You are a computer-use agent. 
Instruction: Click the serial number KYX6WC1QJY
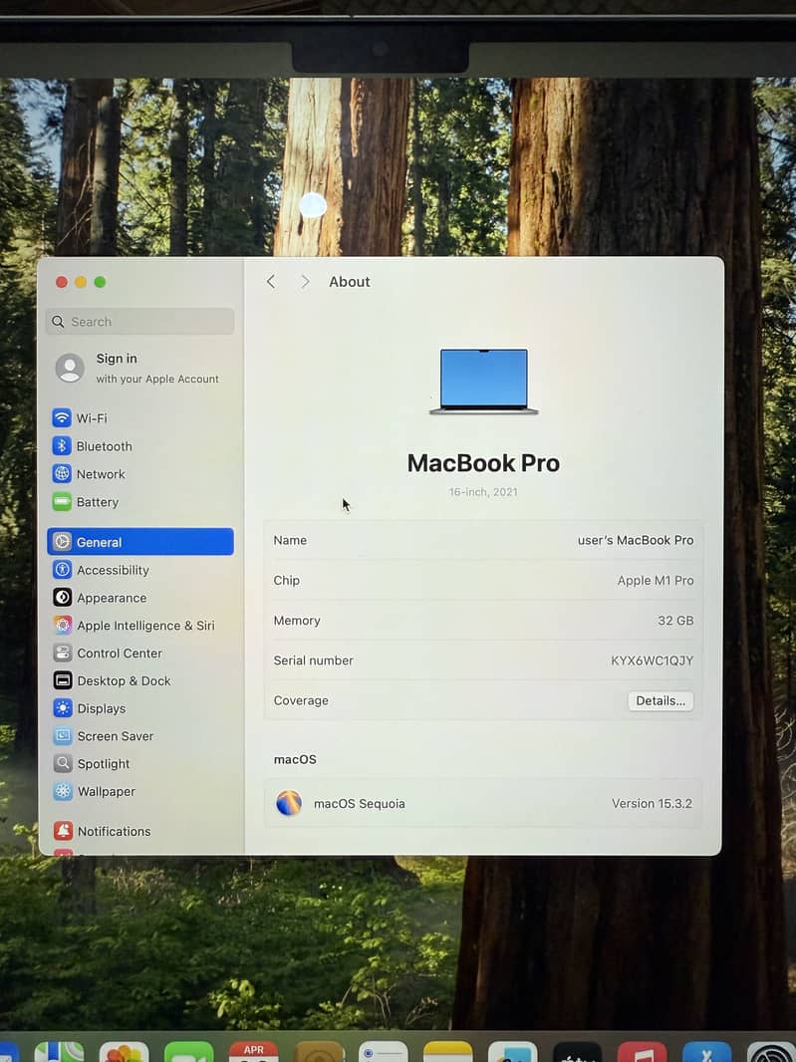(x=653, y=661)
